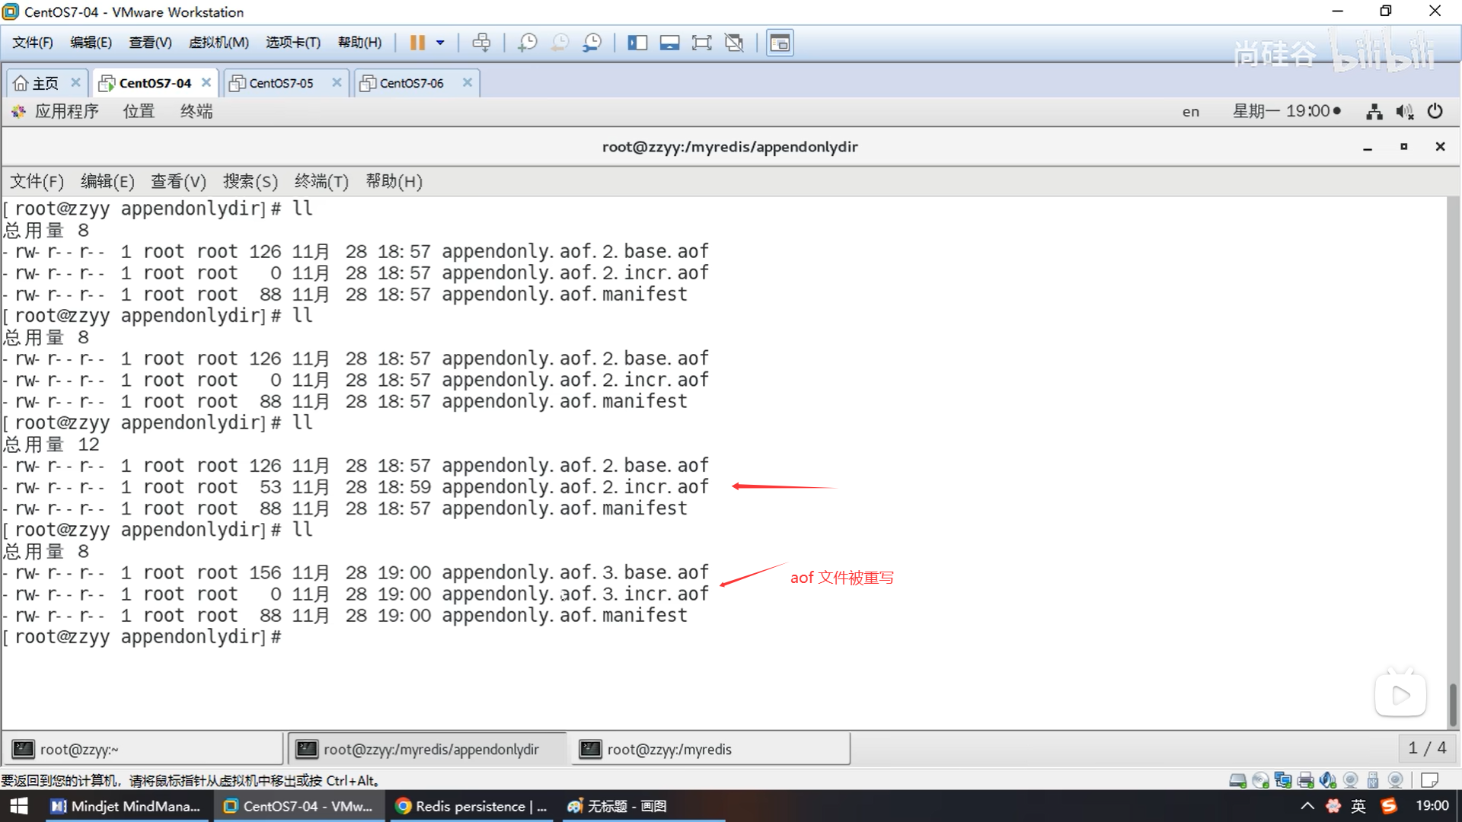Click the terminal vertical scrollbar thumb
The height and width of the screenshot is (822, 1462).
1453,704
